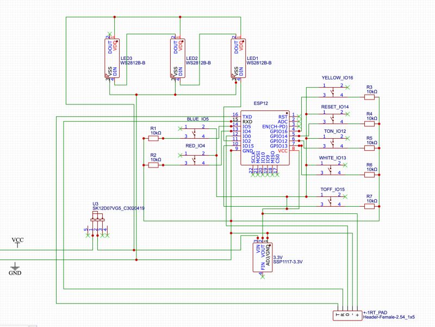Click the IO15 pin label on ESP12
The height and width of the screenshot is (327, 435).
click(248, 146)
